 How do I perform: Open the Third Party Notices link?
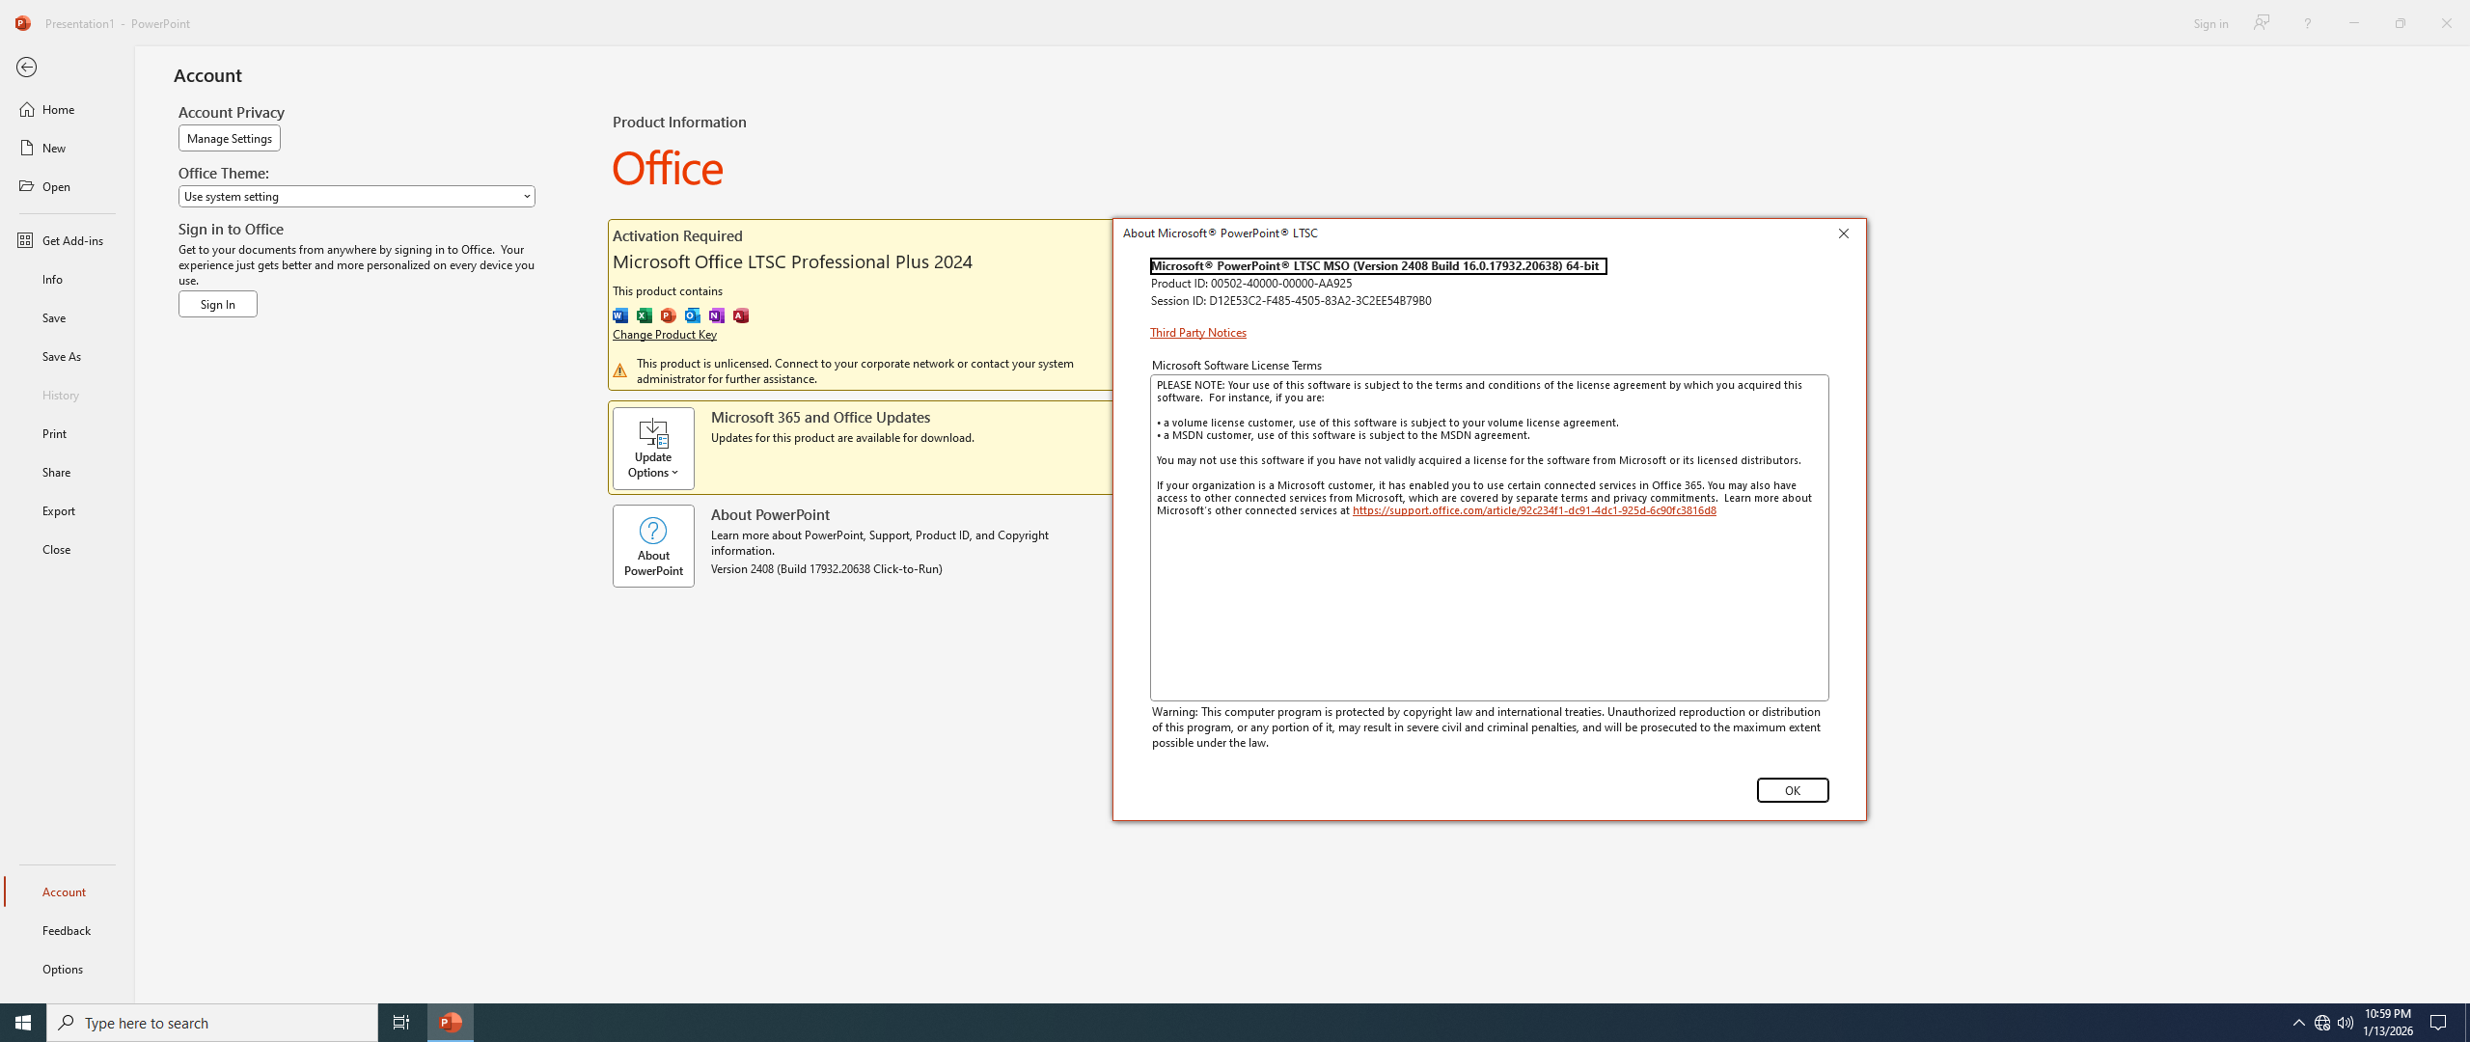pyautogui.click(x=1197, y=333)
